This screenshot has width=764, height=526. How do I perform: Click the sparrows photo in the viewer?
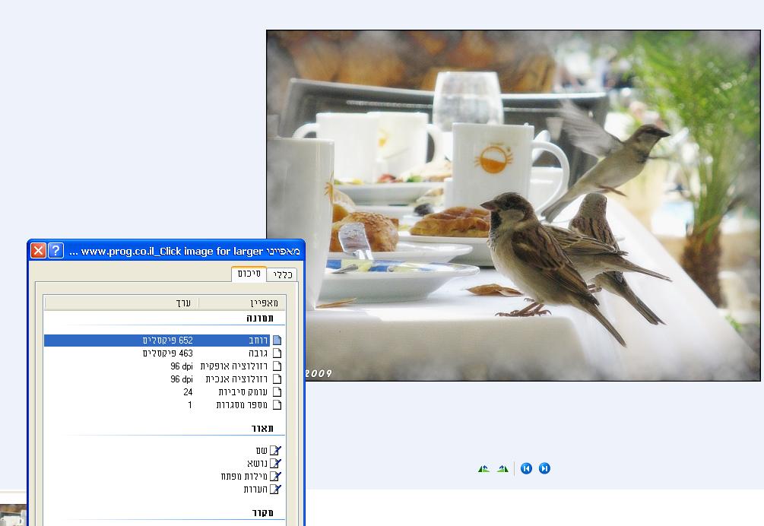[x=513, y=205]
